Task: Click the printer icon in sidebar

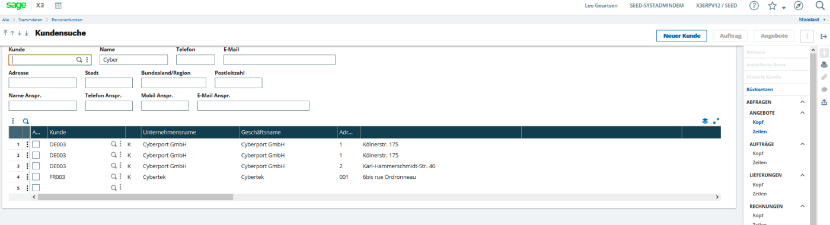Action: [x=823, y=65]
